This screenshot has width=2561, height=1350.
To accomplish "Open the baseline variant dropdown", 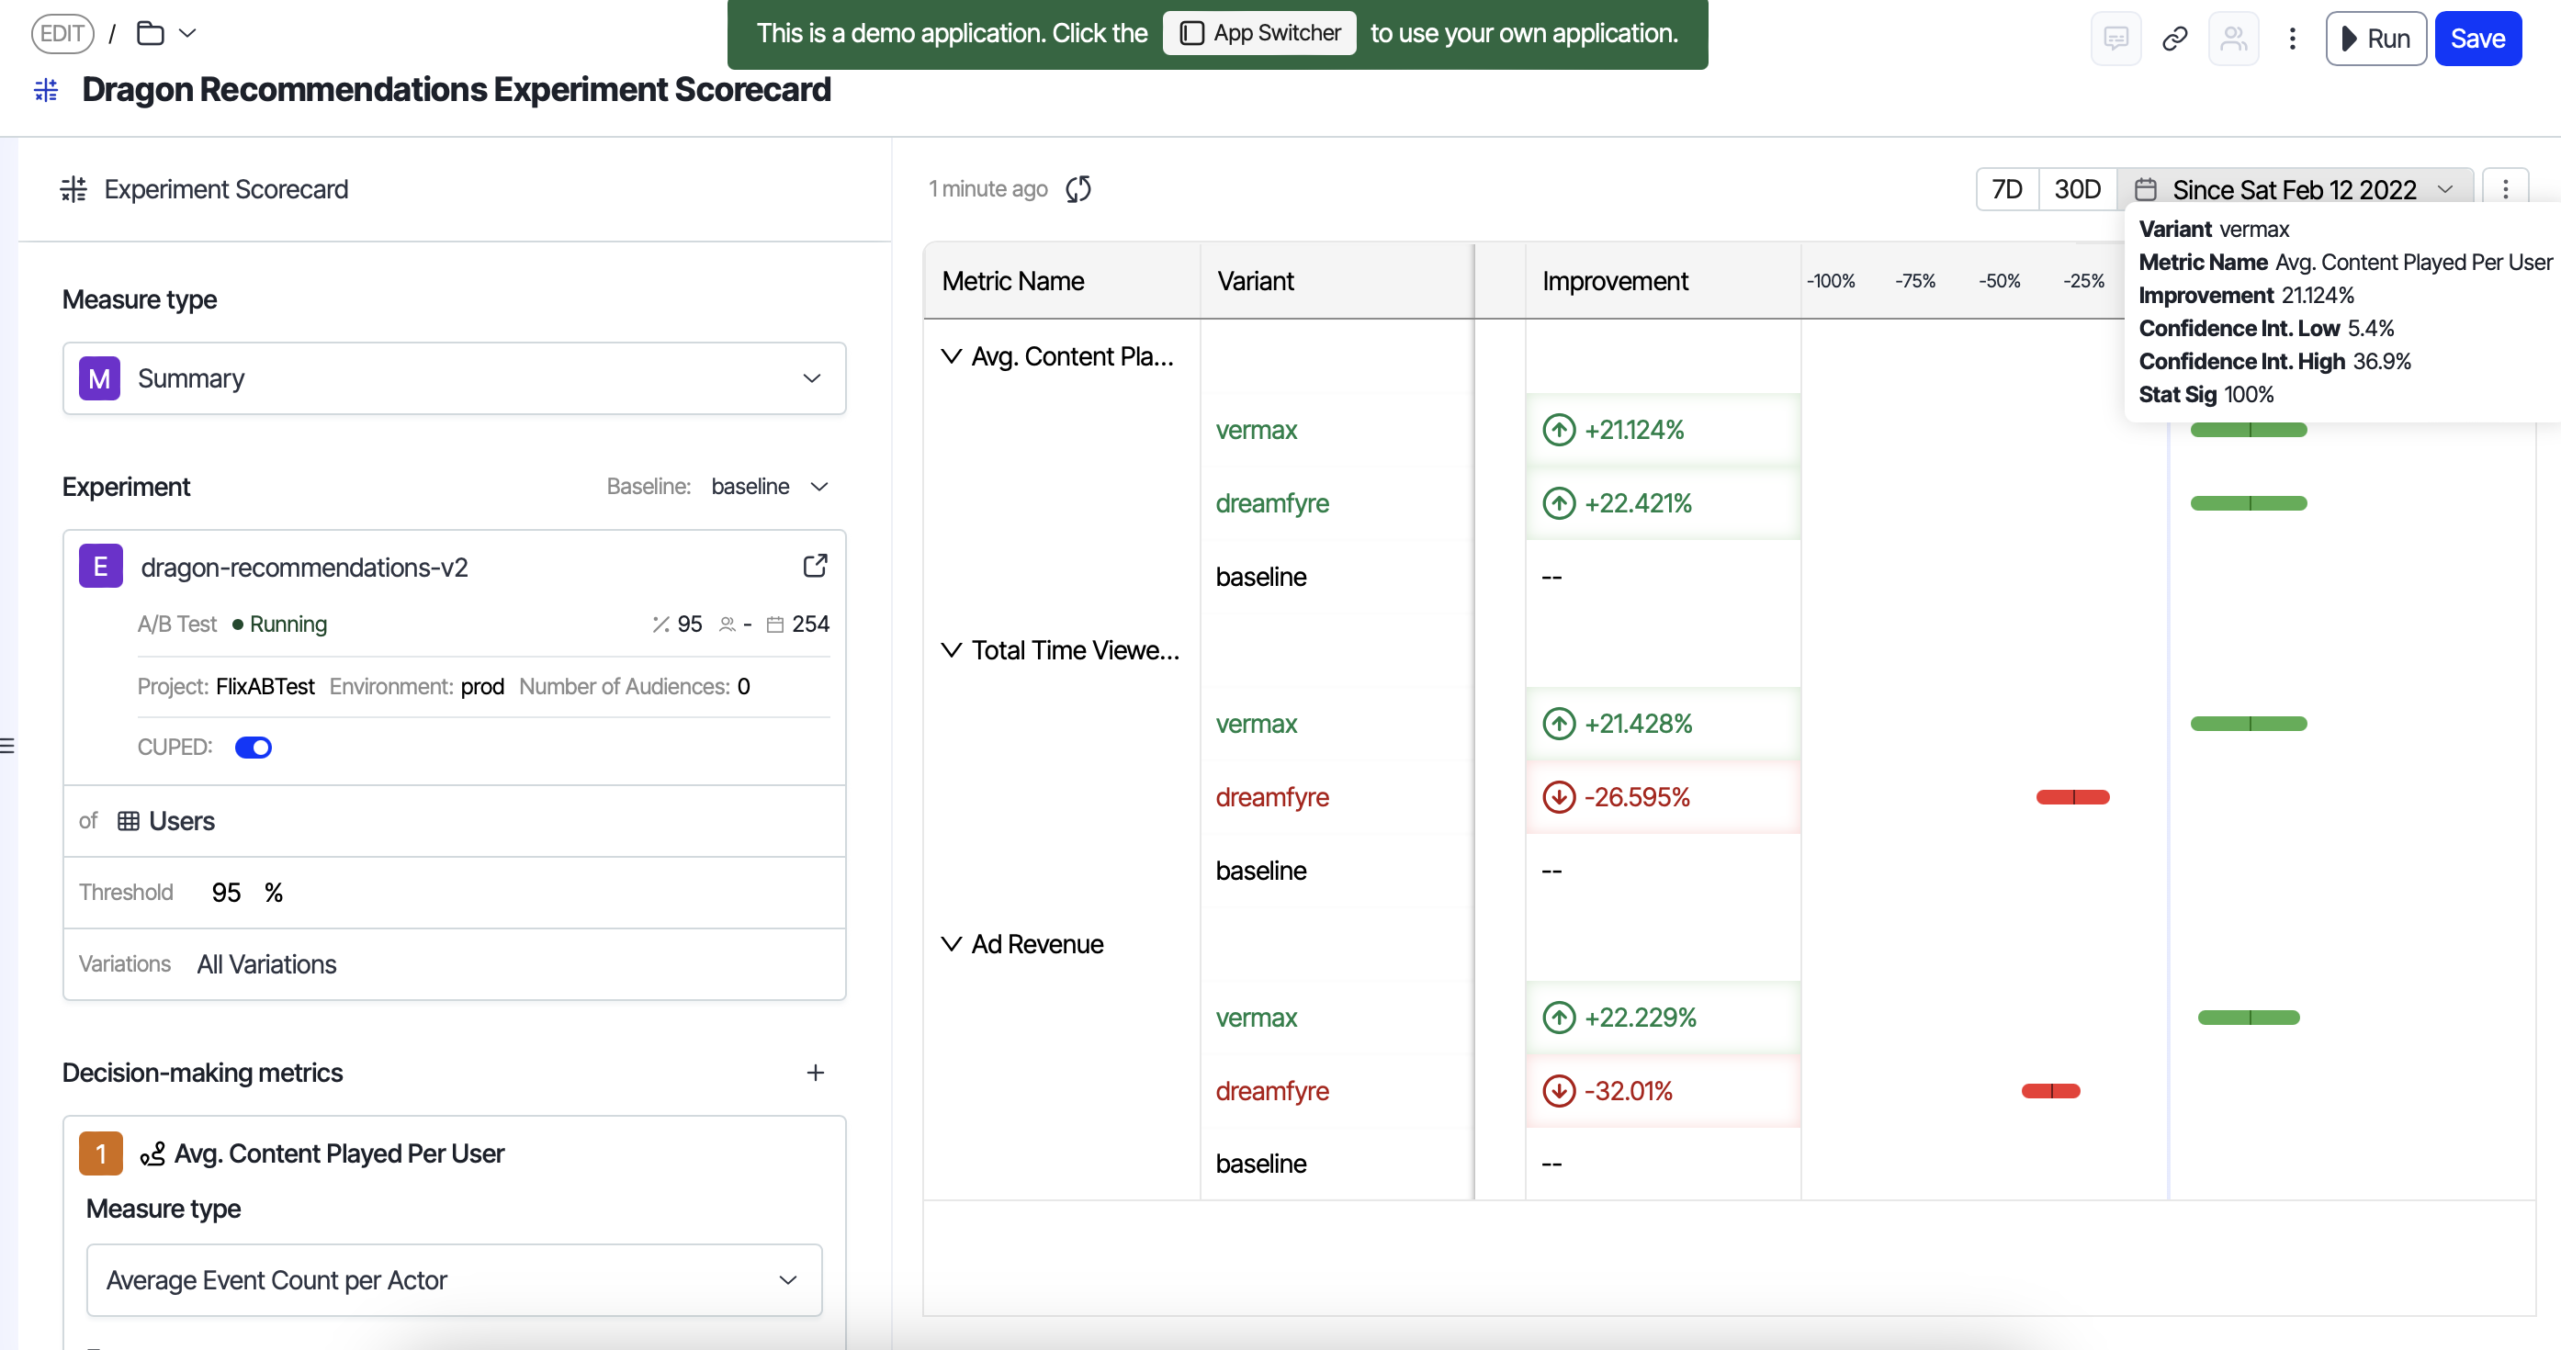I will point(769,487).
